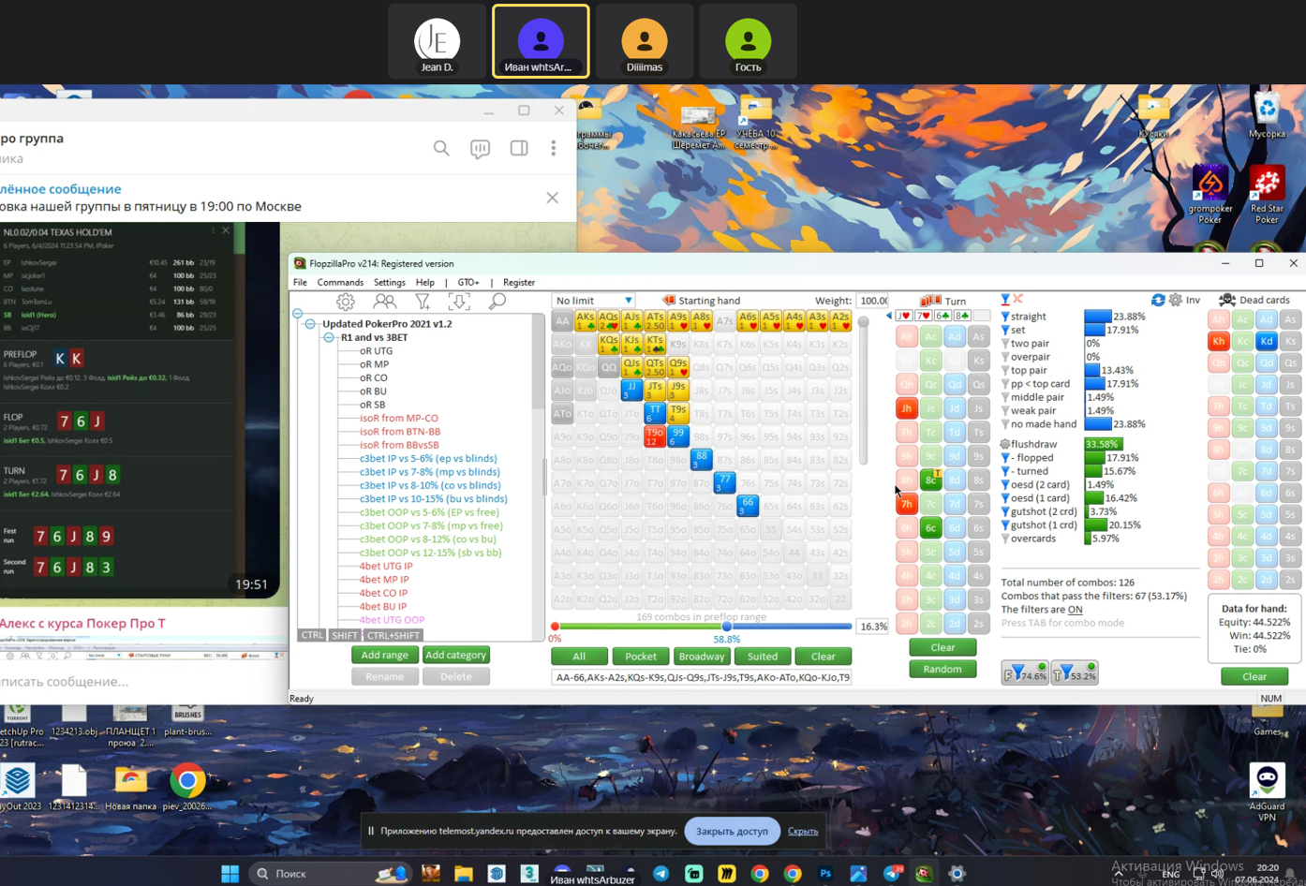The image size is (1306, 886).
Task: Click the import arrow icon above range tree
Action: (x=459, y=302)
